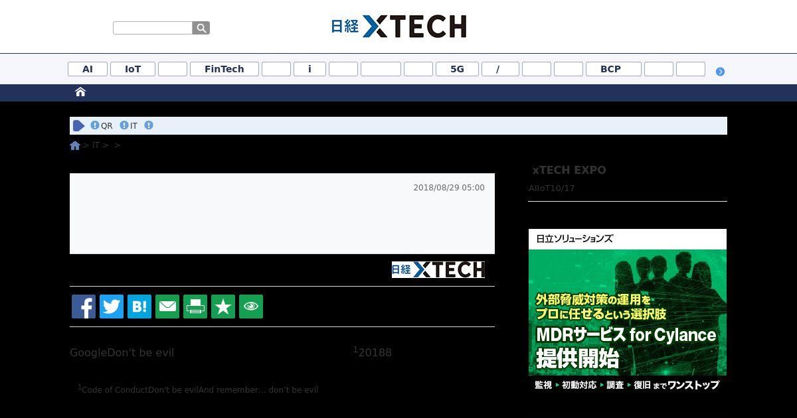Viewport: 797px width, 418px height.
Task: Open the IT breadcrumb link
Action: point(96,145)
